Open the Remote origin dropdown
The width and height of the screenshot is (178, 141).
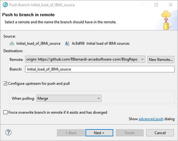click(85, 59)
